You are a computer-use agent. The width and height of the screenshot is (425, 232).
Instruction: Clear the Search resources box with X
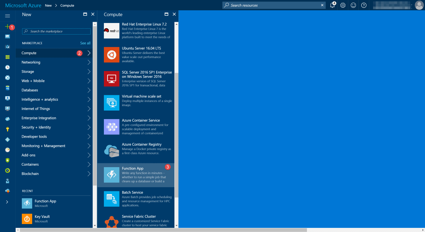(322, 5)
